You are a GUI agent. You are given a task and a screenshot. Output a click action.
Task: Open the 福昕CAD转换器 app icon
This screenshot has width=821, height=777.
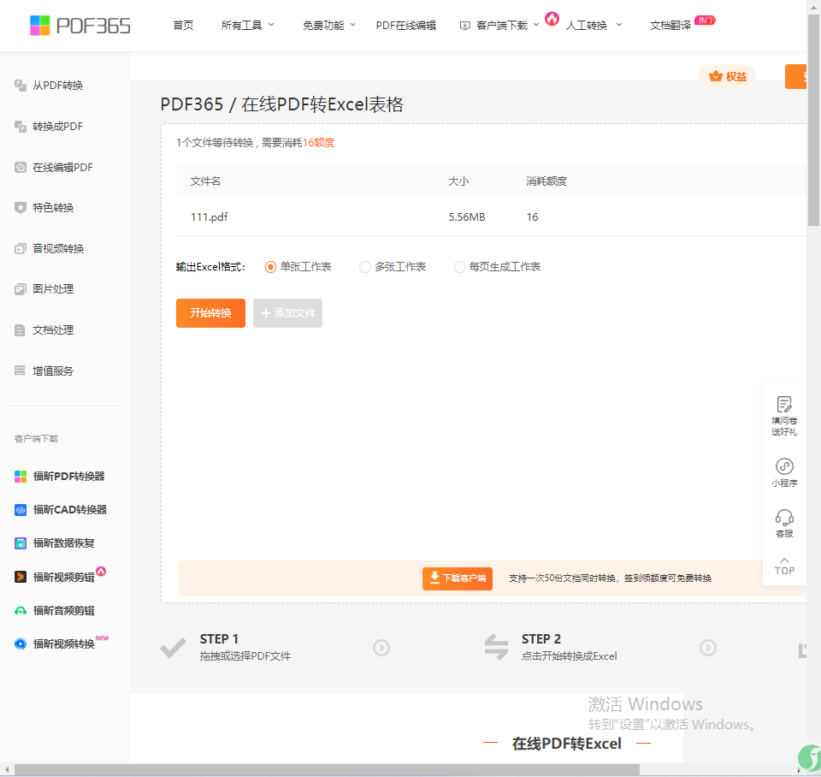pos(21,510)
